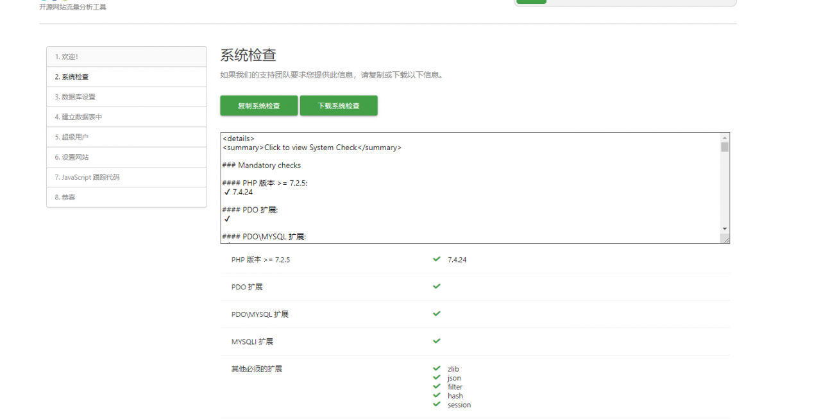Click the '其他必须的扩展' table label

pos(257,369)
